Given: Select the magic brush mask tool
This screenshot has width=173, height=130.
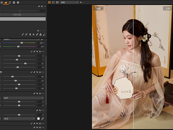Looking at the screenshot, I should (x=26, y=35).
